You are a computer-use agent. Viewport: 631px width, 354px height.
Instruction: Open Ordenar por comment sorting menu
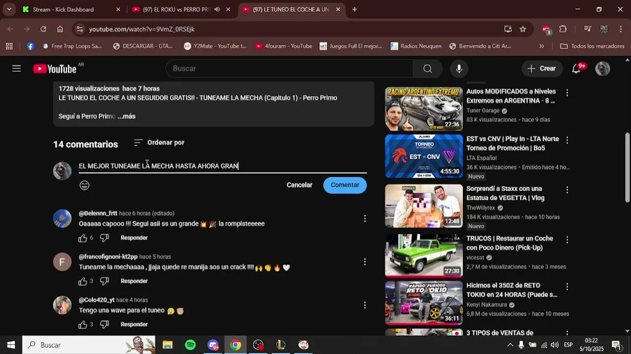[x=159, y=143]
